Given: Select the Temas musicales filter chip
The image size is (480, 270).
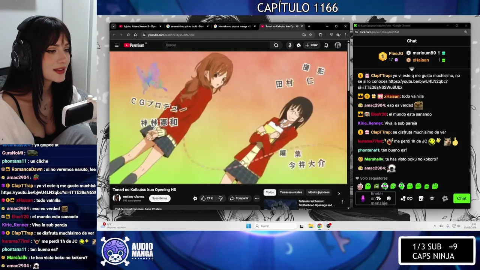Looking at the screenshot, I should point(291,192).
